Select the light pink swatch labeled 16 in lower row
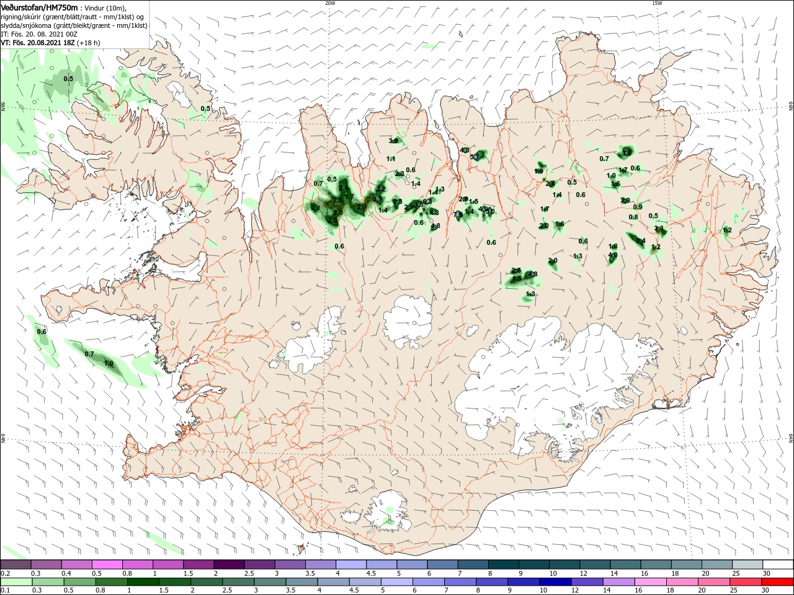The image size is (794, 595). (x=649, y=582)
